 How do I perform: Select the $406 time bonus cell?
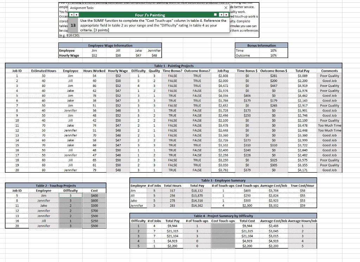pos(247,96)
